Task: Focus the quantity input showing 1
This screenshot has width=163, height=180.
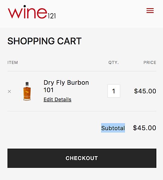Action: coord(114,91)
